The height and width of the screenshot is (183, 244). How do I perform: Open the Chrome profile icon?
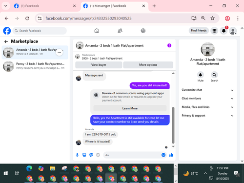[x=227, y=19]
